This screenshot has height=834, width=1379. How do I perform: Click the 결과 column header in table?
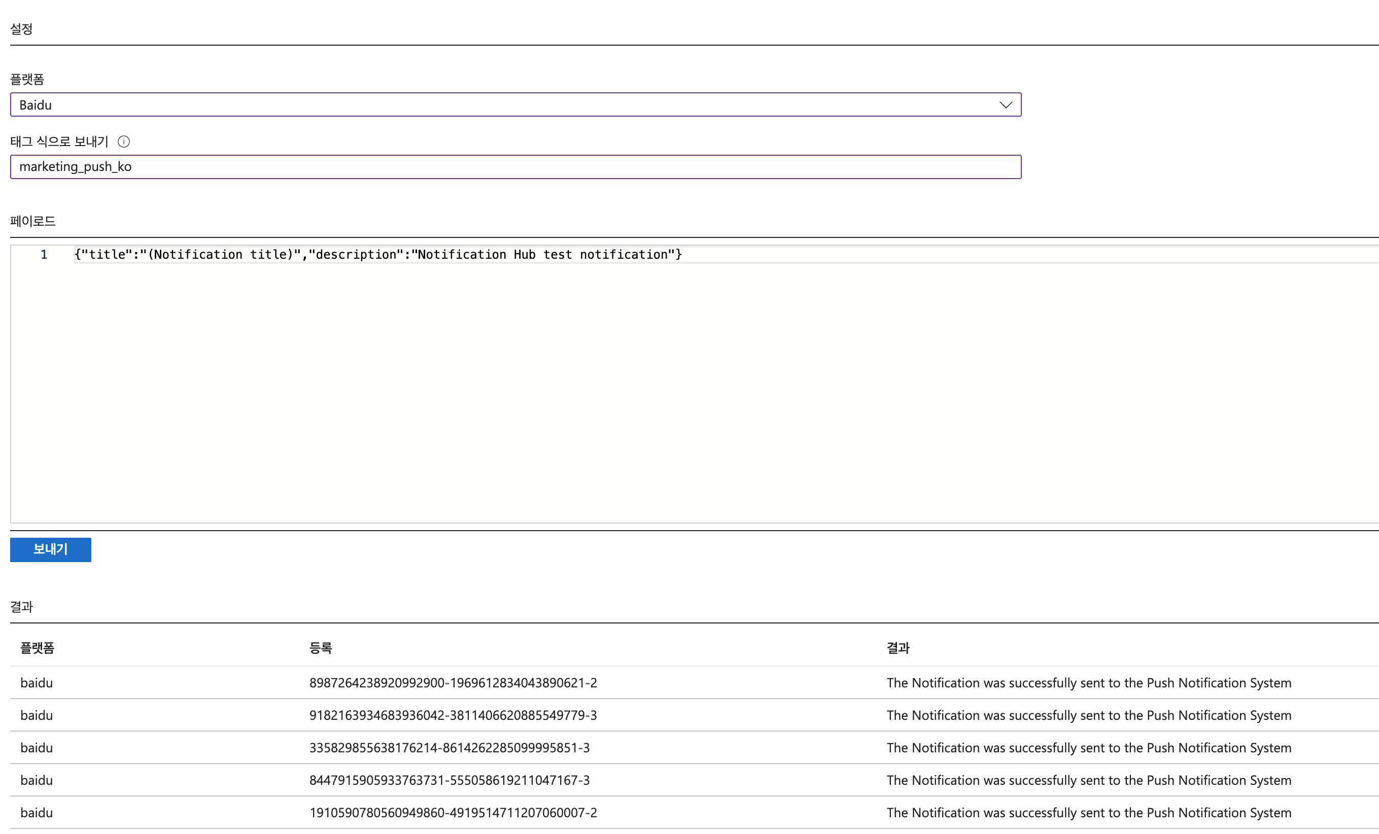pos(898,648)
